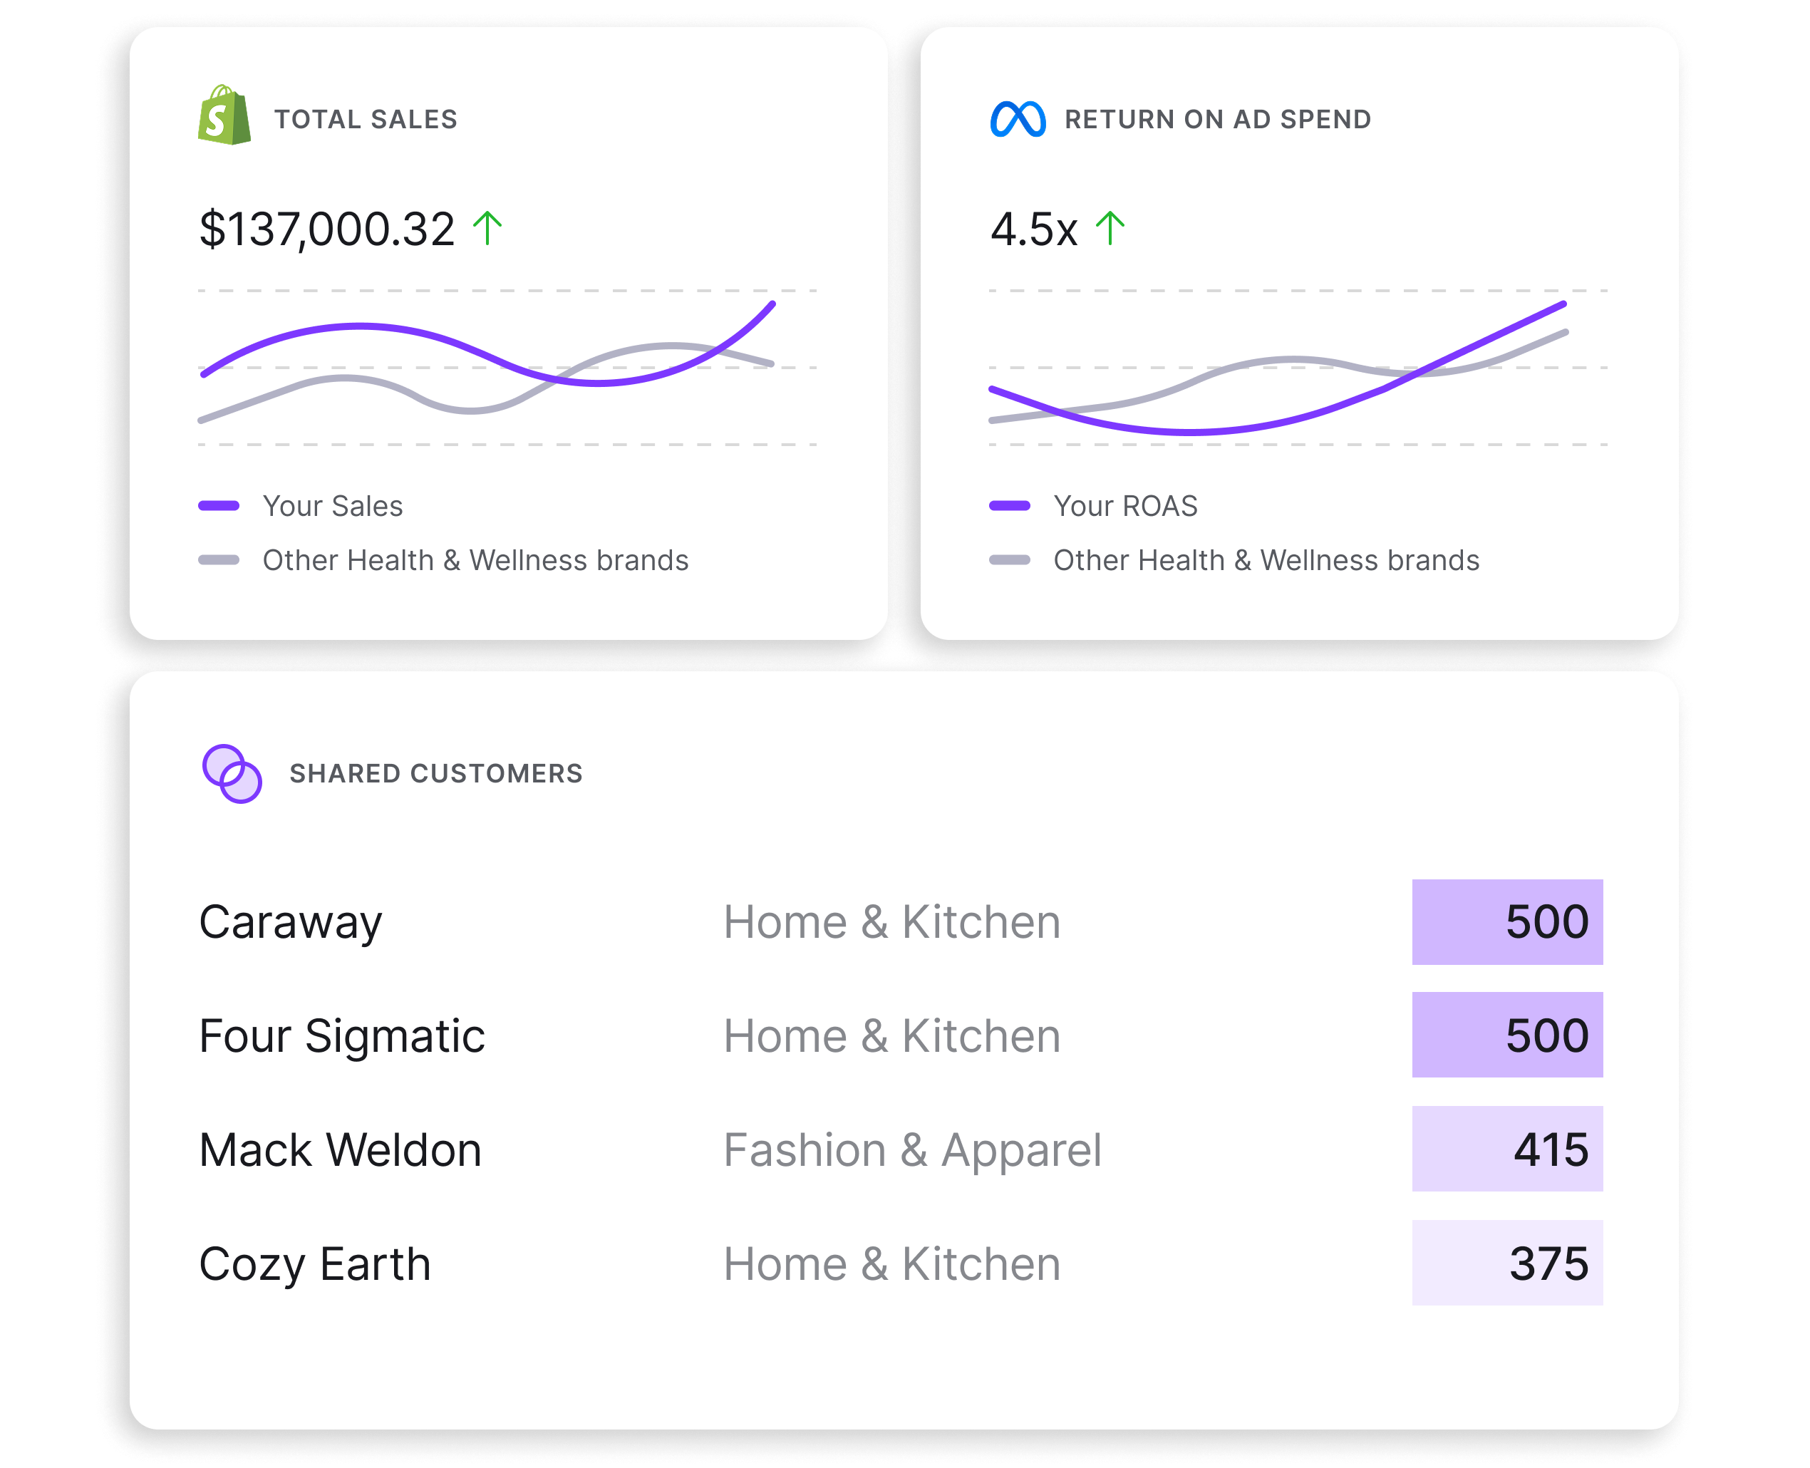
Task: Click green up arrow beside 4.5x
Action: 1110,228
